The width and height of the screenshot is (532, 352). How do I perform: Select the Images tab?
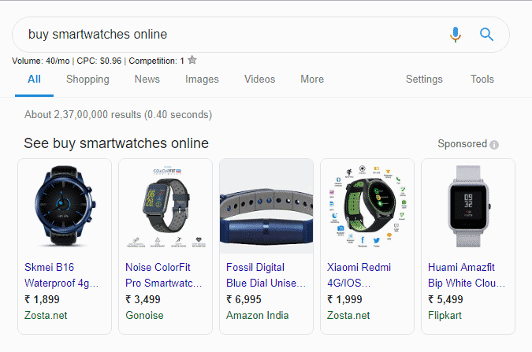pos(202,80)
